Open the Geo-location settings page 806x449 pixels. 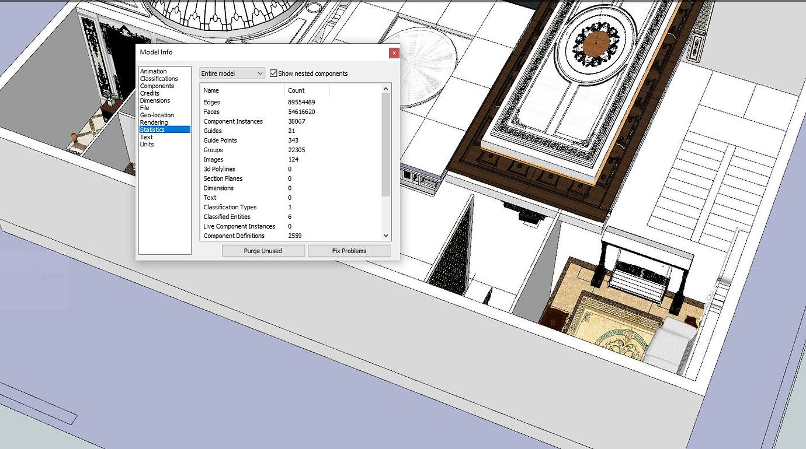157,114
